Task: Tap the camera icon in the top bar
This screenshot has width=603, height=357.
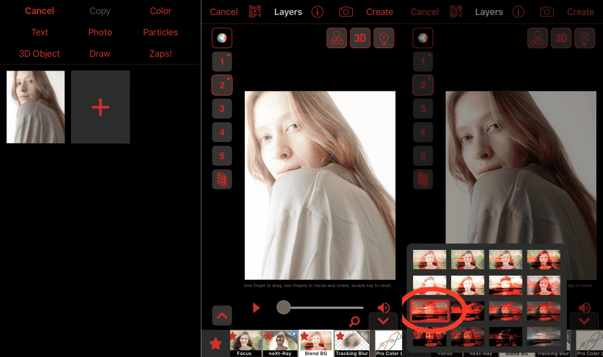Action: (346, 11)
